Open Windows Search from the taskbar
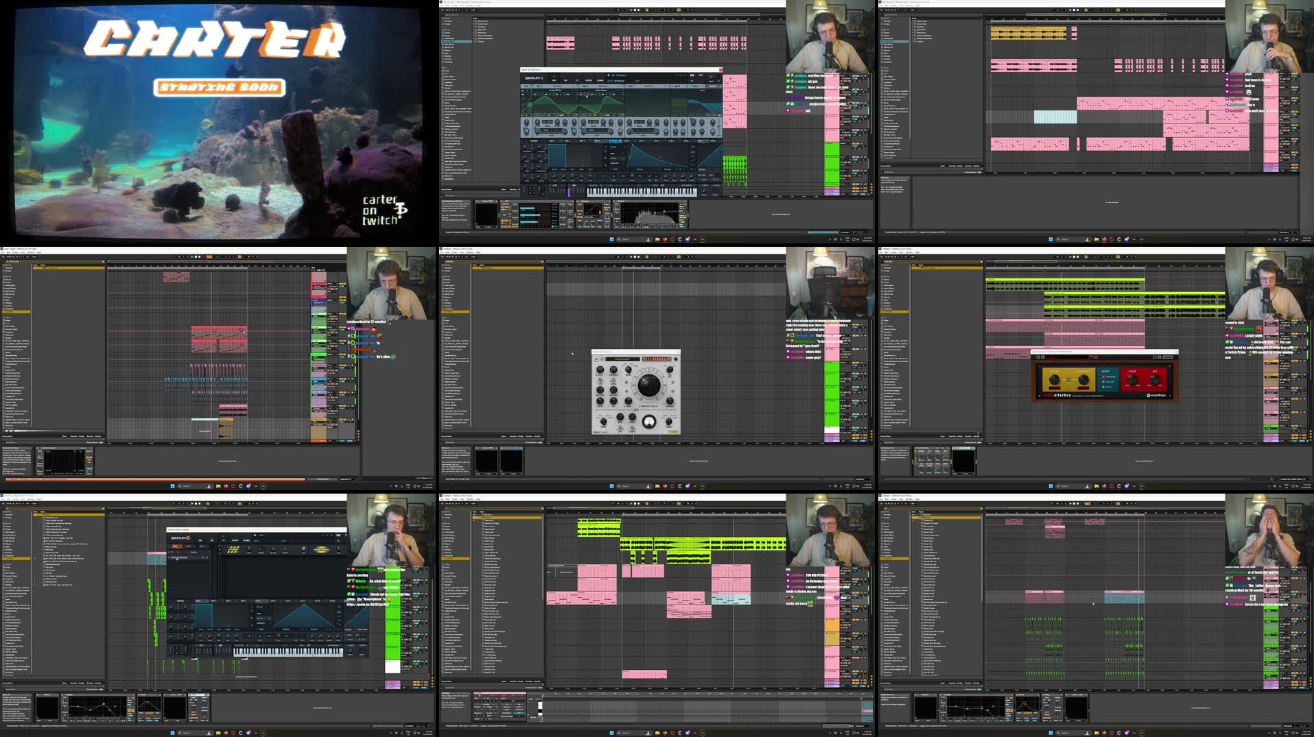Viewport: 1314px width, 737px height. 620,239
